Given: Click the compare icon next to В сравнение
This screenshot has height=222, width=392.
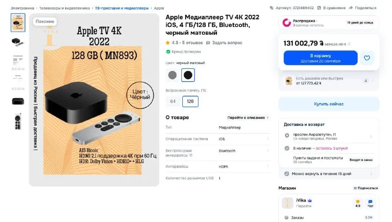Looking at the screenshot, I should tap(319, 8).
